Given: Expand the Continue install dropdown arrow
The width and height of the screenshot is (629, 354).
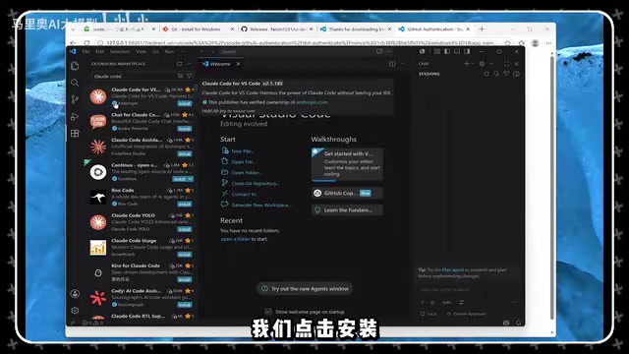Looking at the screenshot, I should click(x=190, y=179).
